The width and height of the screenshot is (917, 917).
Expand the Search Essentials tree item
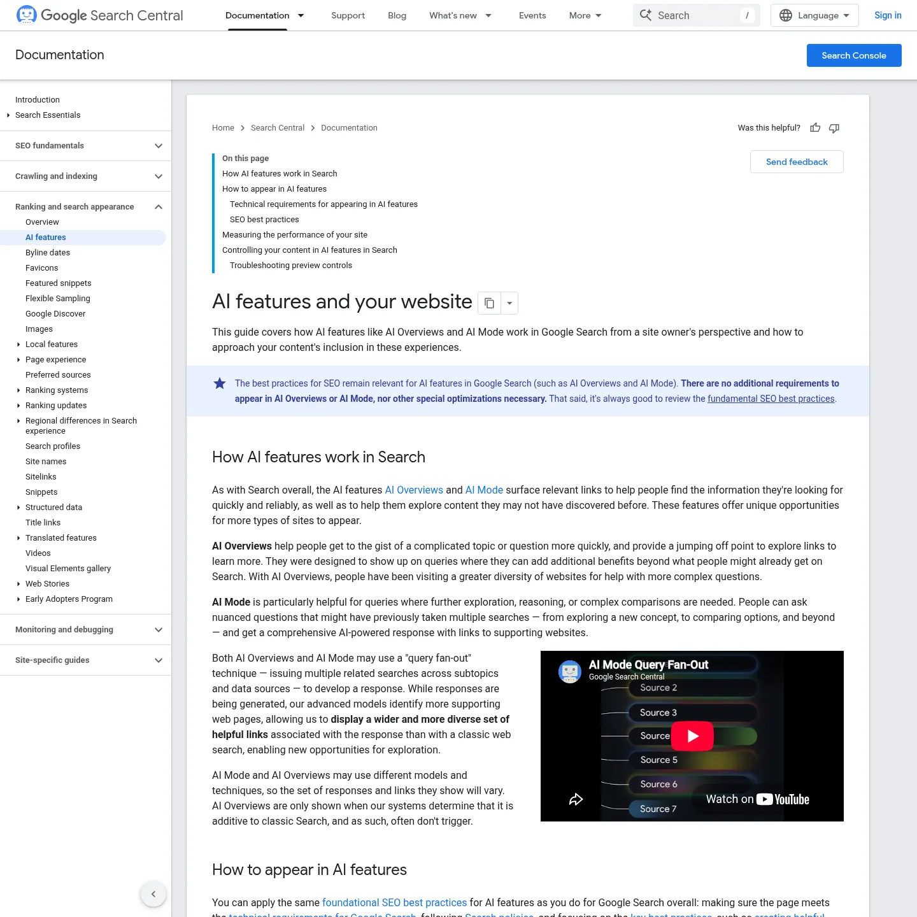click(8, 115)
